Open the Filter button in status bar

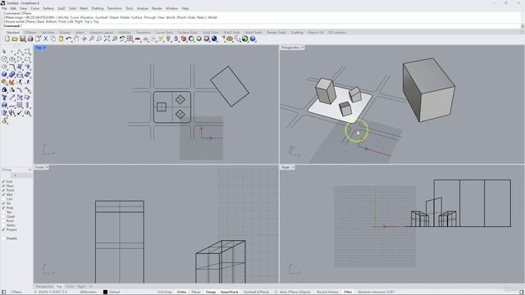348,292
